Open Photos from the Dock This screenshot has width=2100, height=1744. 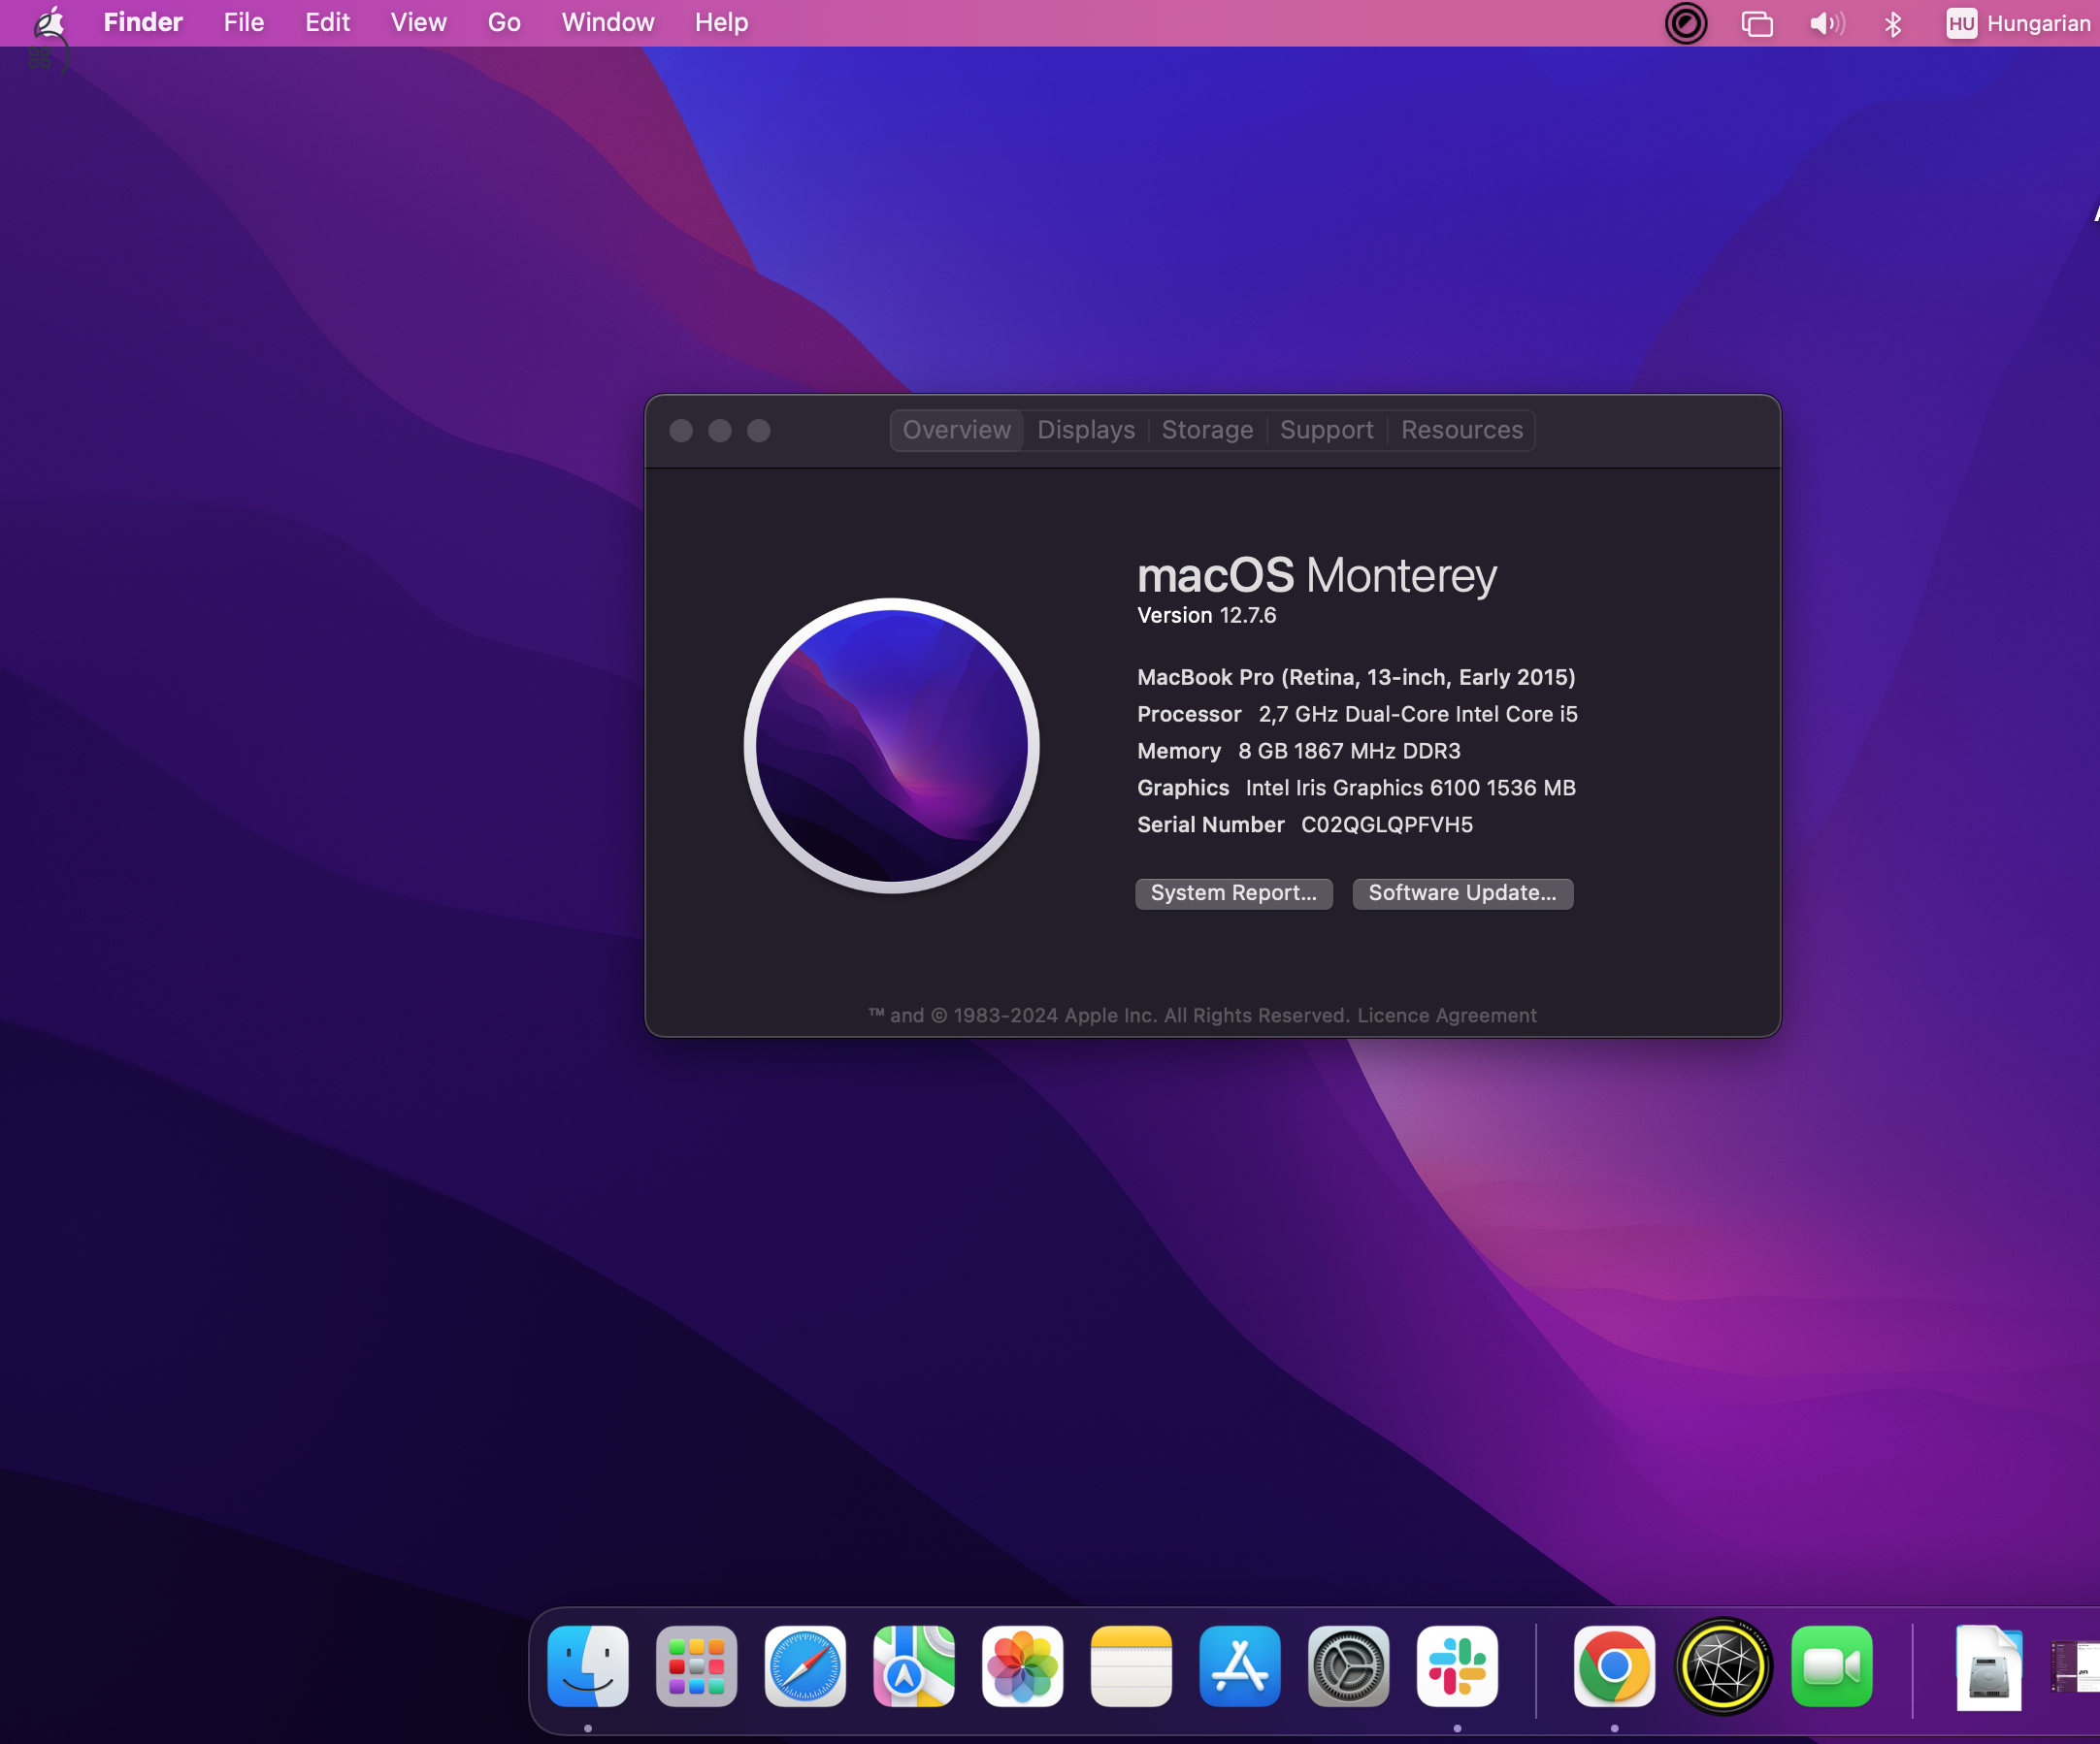pyautogui.click(x=1023, y=1666)
